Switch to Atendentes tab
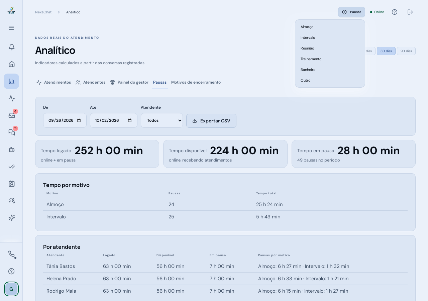 (91, 82)
